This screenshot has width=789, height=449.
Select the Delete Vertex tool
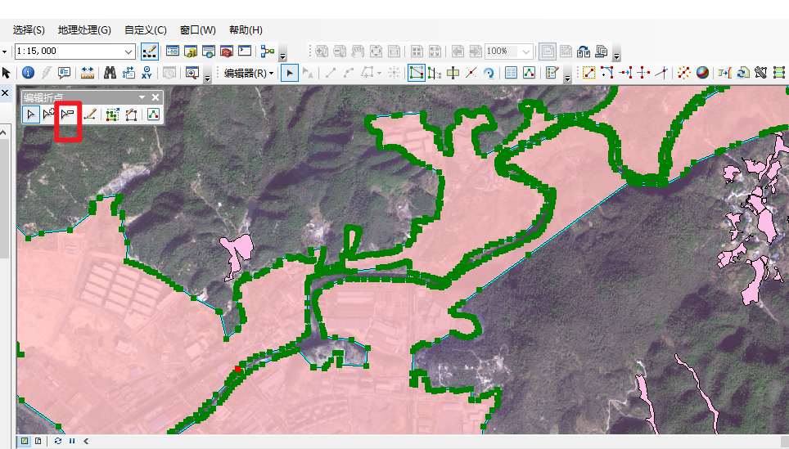67,114
